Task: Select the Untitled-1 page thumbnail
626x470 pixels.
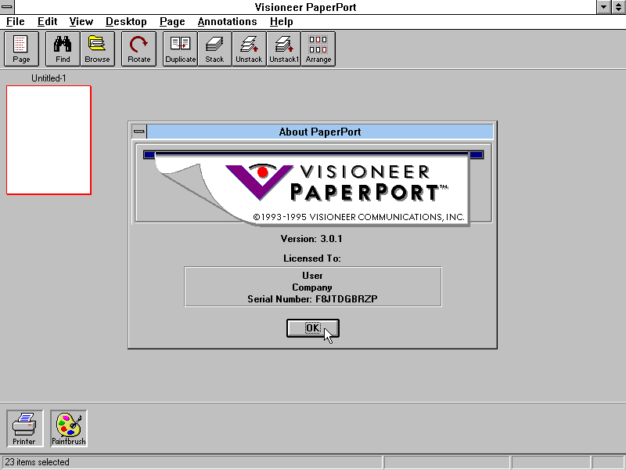Action: (49, 140)
